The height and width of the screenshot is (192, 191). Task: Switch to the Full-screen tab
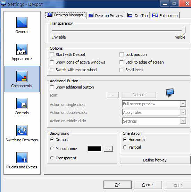165,16
